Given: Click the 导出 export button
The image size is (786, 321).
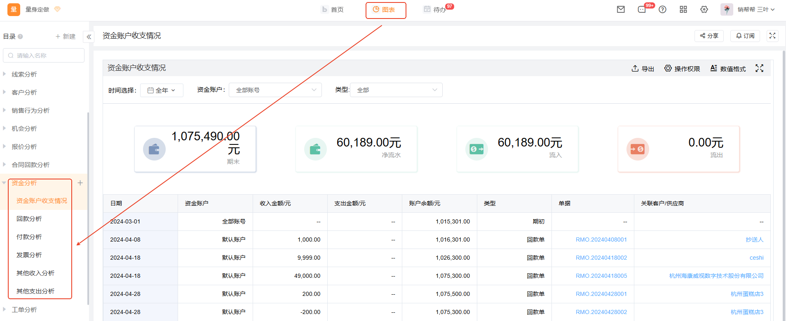Looking at the screenshot, I should tap(643, 69).
